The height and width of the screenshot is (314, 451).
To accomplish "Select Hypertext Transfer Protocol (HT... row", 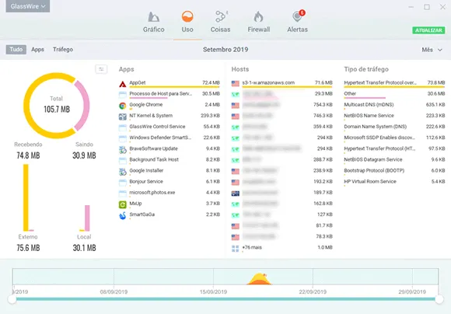I will 395,149.
